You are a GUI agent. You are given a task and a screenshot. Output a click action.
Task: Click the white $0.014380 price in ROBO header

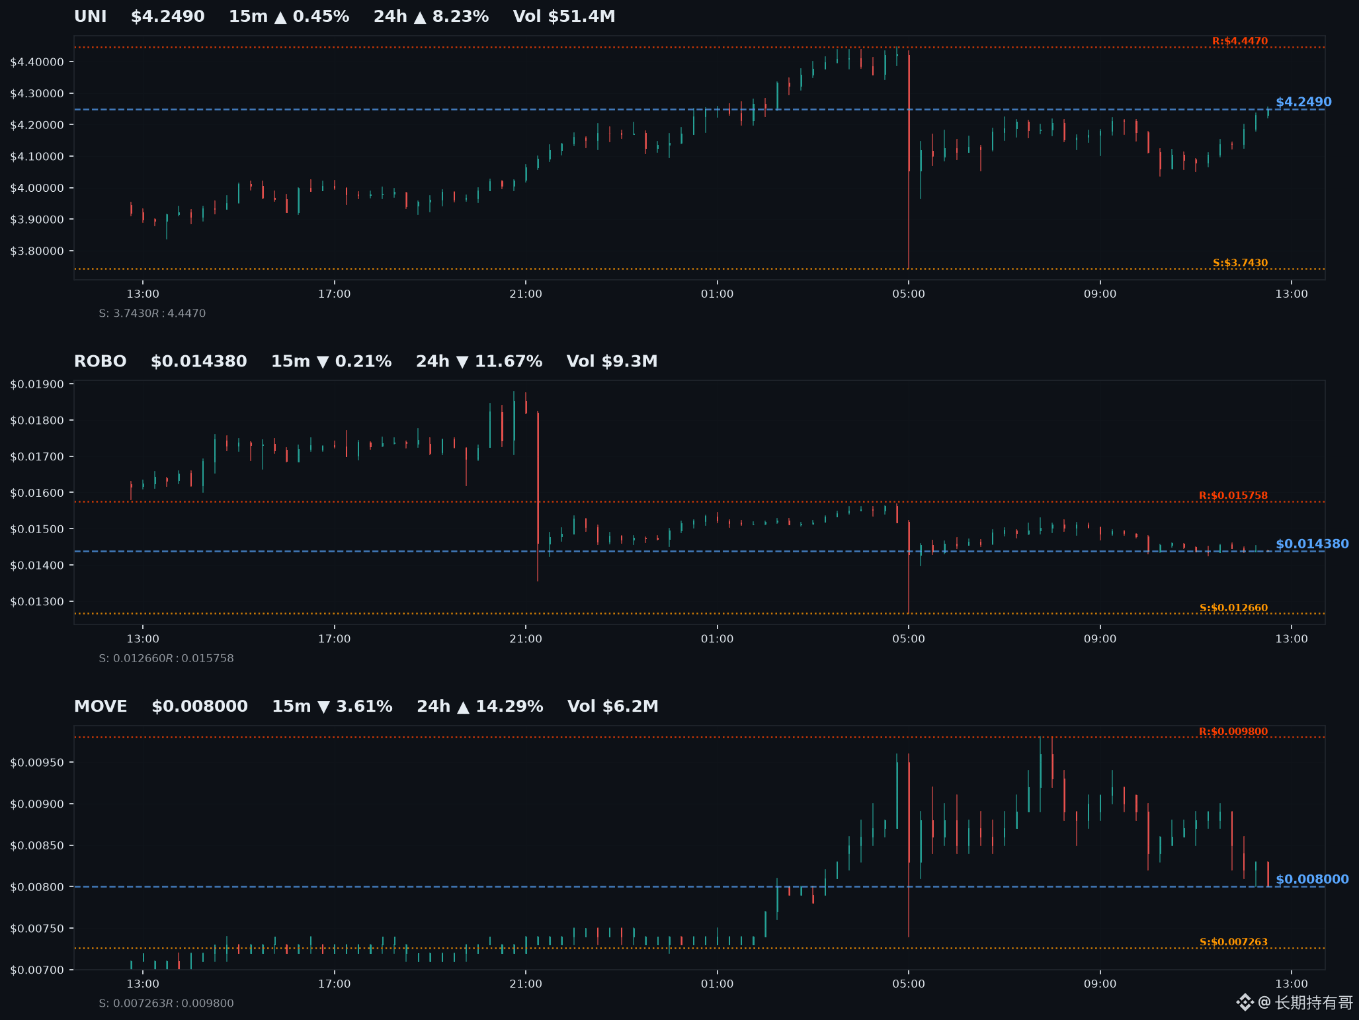[x=199, y=362]
